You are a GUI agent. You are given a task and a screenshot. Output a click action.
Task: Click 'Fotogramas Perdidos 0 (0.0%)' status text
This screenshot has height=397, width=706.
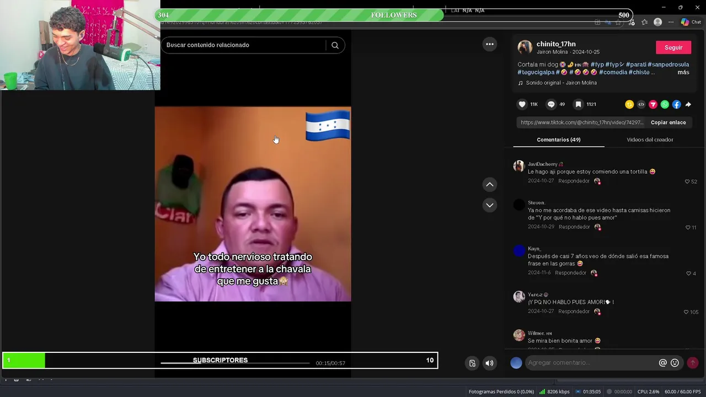(x=501, y=391)
